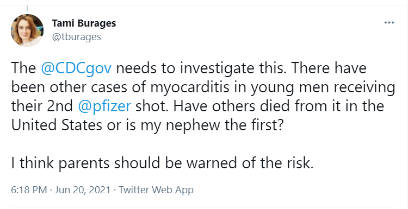408x209 pixels.
Task: Click the thread connector line above avatar
Action: click(x=27, y=9)
